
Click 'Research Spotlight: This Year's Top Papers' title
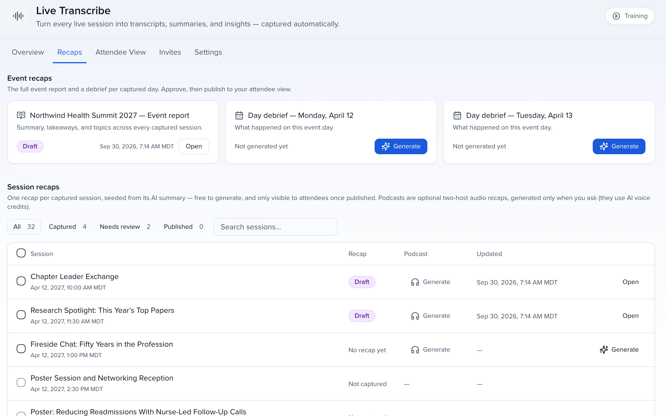pos(102,310)
